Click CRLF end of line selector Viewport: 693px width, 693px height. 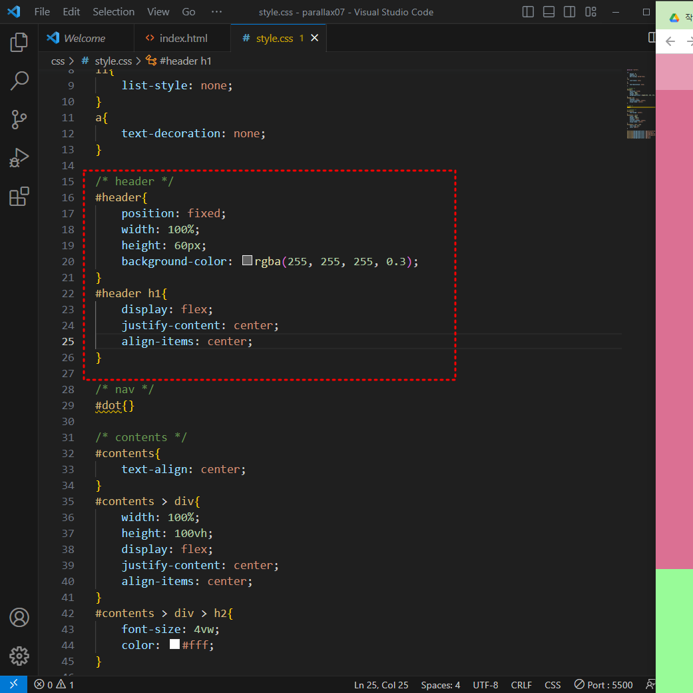(x=521, y=685)
